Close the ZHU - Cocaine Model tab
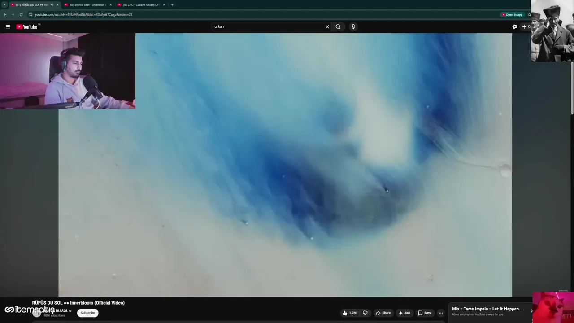 click(164, 4)
